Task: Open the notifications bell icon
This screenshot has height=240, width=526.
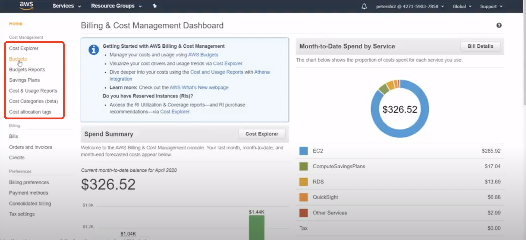Action: click(x=364, y=6)
